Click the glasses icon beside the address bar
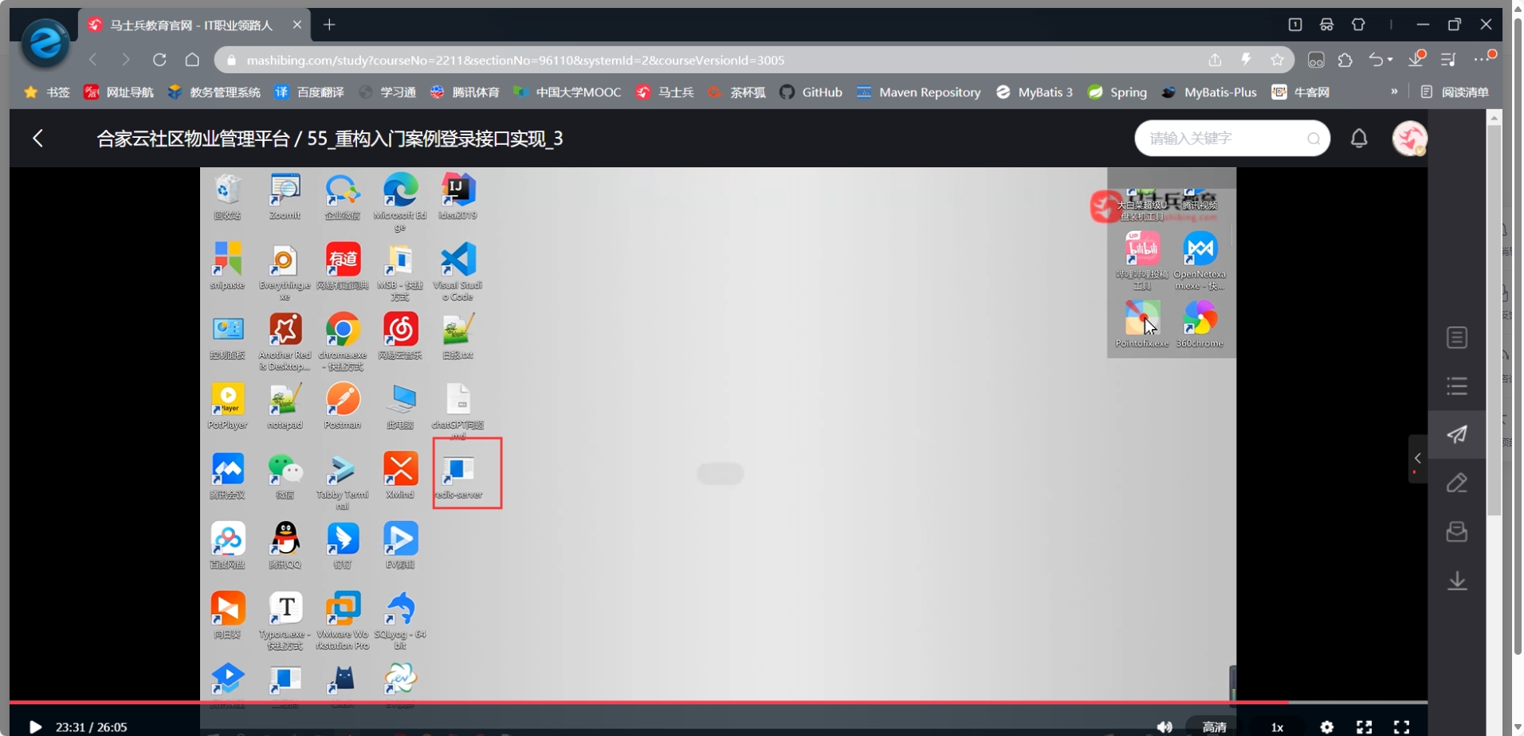This screenshot has width=1524, height=736. click(1316, 60)
